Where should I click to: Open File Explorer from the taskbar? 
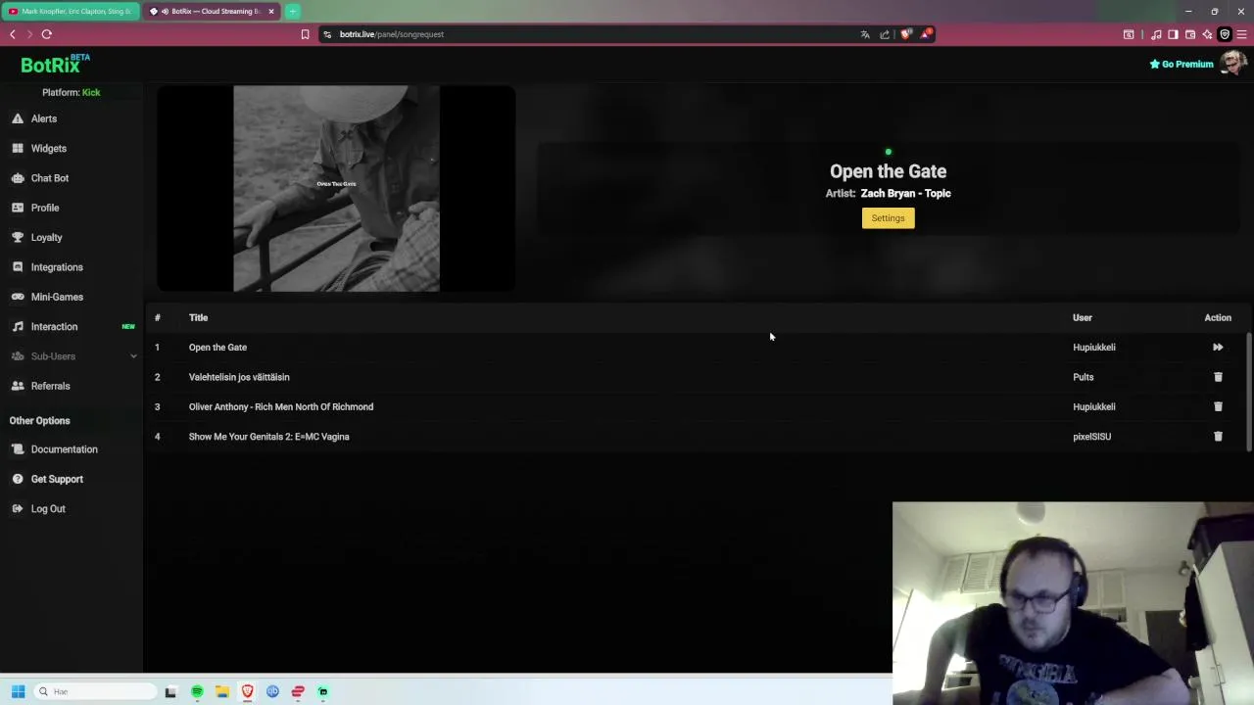pos(222,691)
